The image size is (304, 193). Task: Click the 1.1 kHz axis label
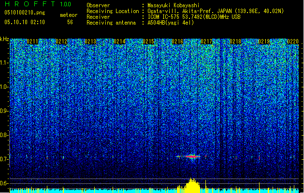[4, 63]
